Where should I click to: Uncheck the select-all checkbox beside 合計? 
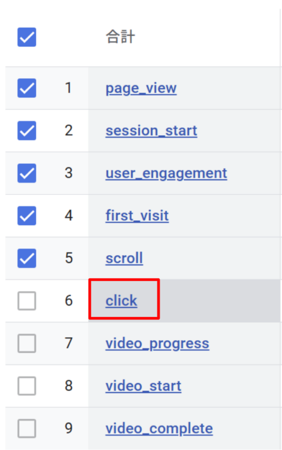[27, 37]
